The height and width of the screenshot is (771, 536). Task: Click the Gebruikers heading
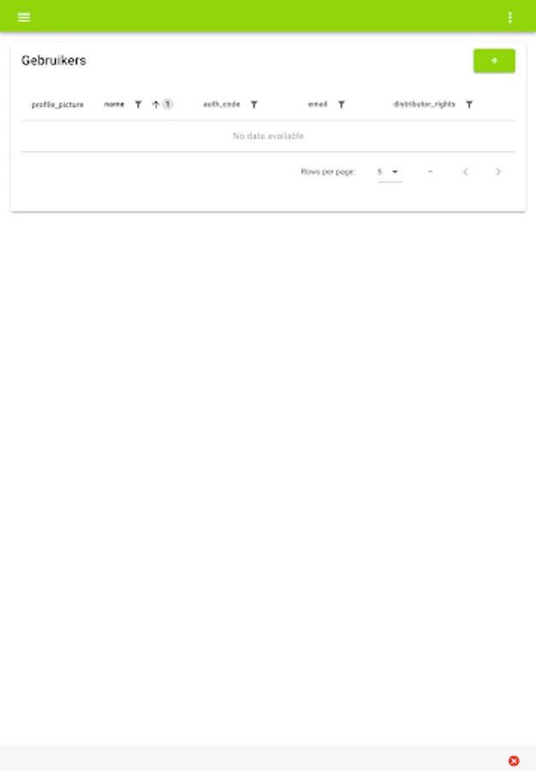click(x=54, y=61)
